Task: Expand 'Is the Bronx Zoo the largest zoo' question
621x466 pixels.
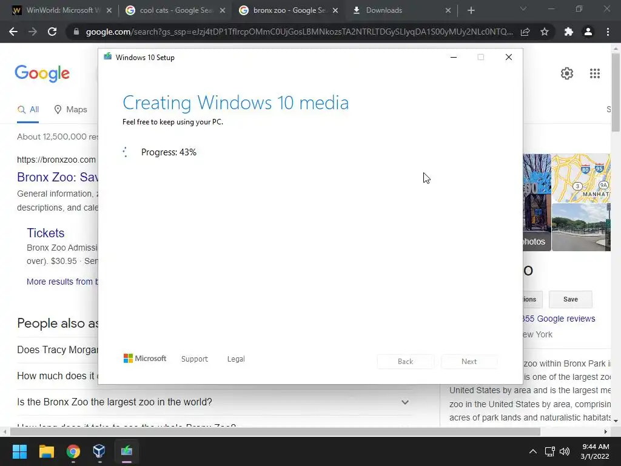Action: (x=215, y=402)
